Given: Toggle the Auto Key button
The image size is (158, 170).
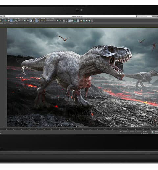Looking at the screenshot, I should [157, 131].
